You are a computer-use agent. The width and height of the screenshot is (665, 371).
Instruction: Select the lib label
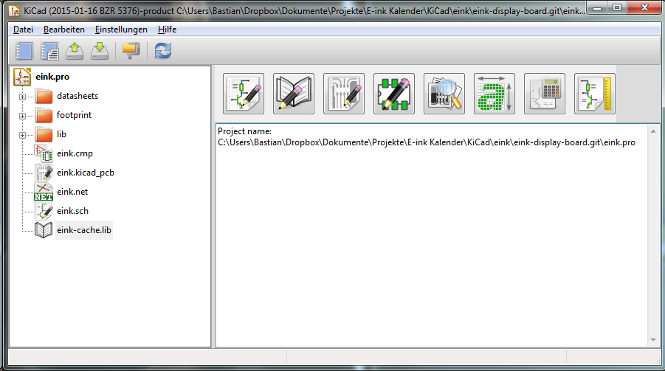click(x=61, y=134)
